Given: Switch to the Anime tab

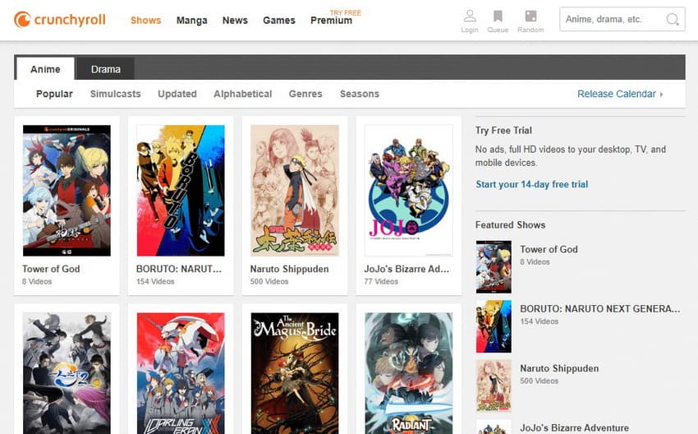Looking at the screenshot, I should 45,69.
